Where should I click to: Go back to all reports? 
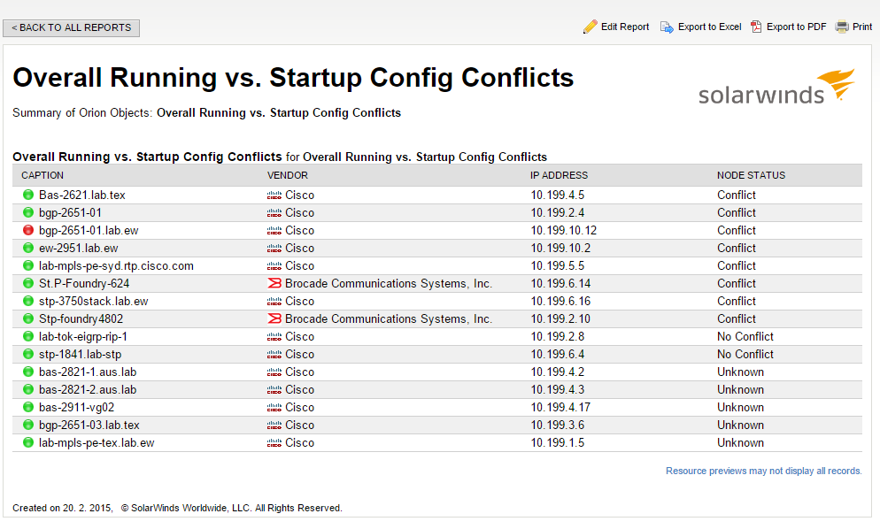click(x=72, y=28)
